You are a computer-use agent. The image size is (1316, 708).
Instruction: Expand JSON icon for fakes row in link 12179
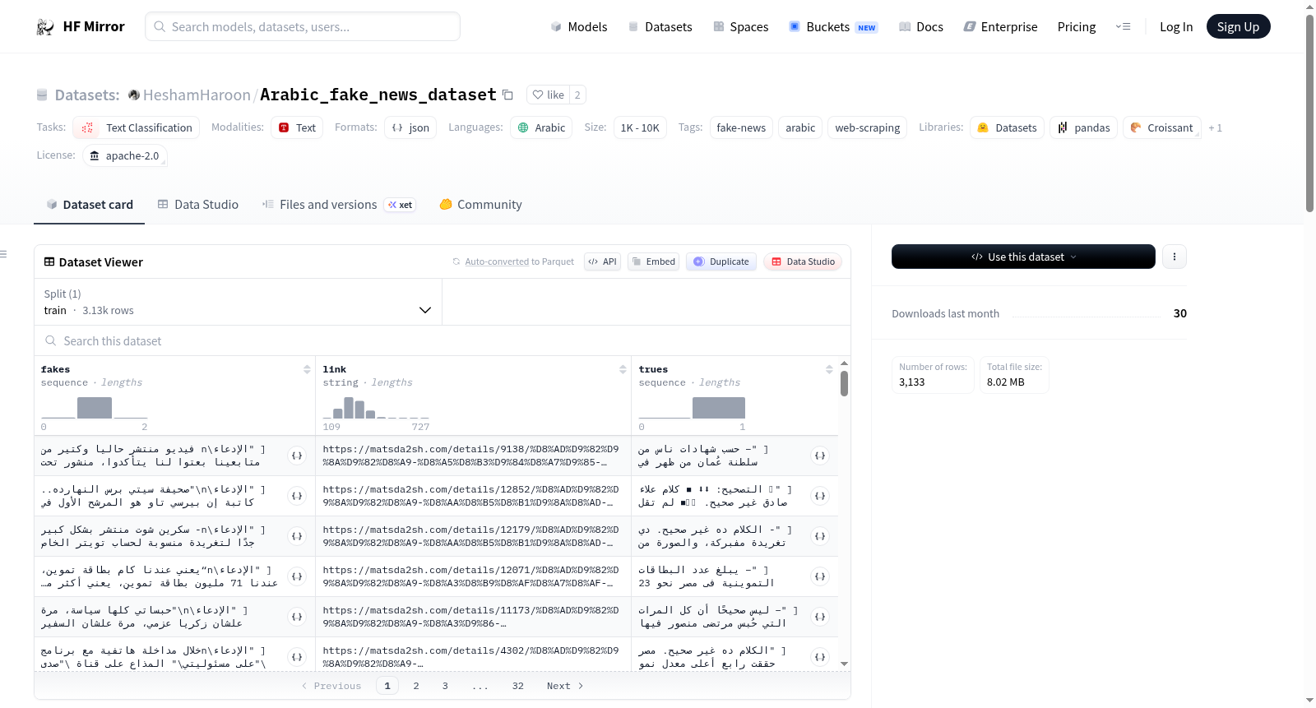click(297, 536)
